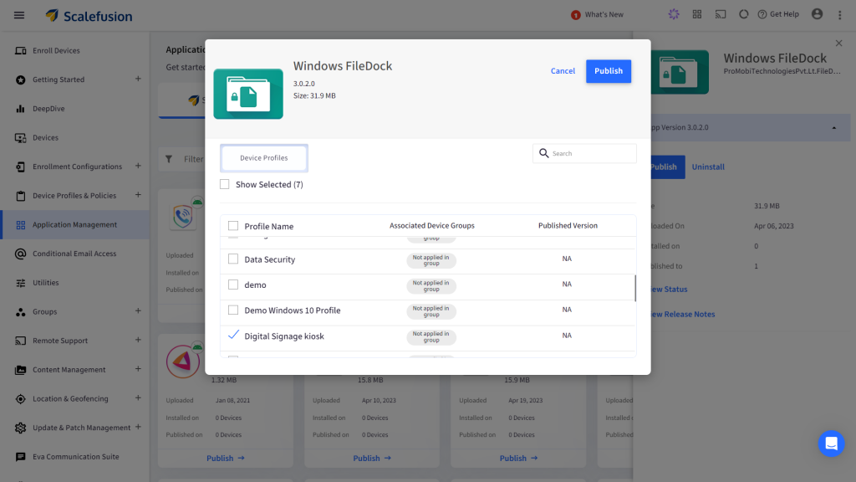The height and width of the screenshot is (482, 856).
Task: Expand the Groups sidebar section
Action: point(138,311)
